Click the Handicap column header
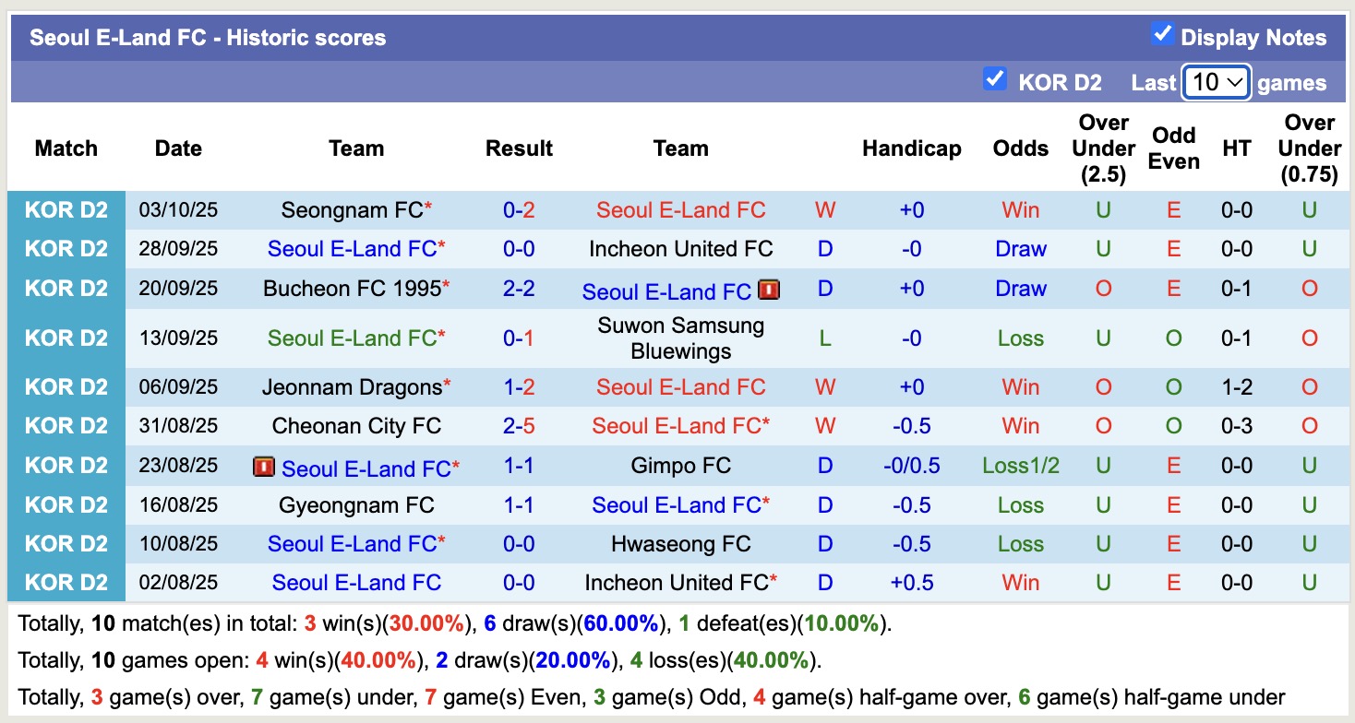 911,148
